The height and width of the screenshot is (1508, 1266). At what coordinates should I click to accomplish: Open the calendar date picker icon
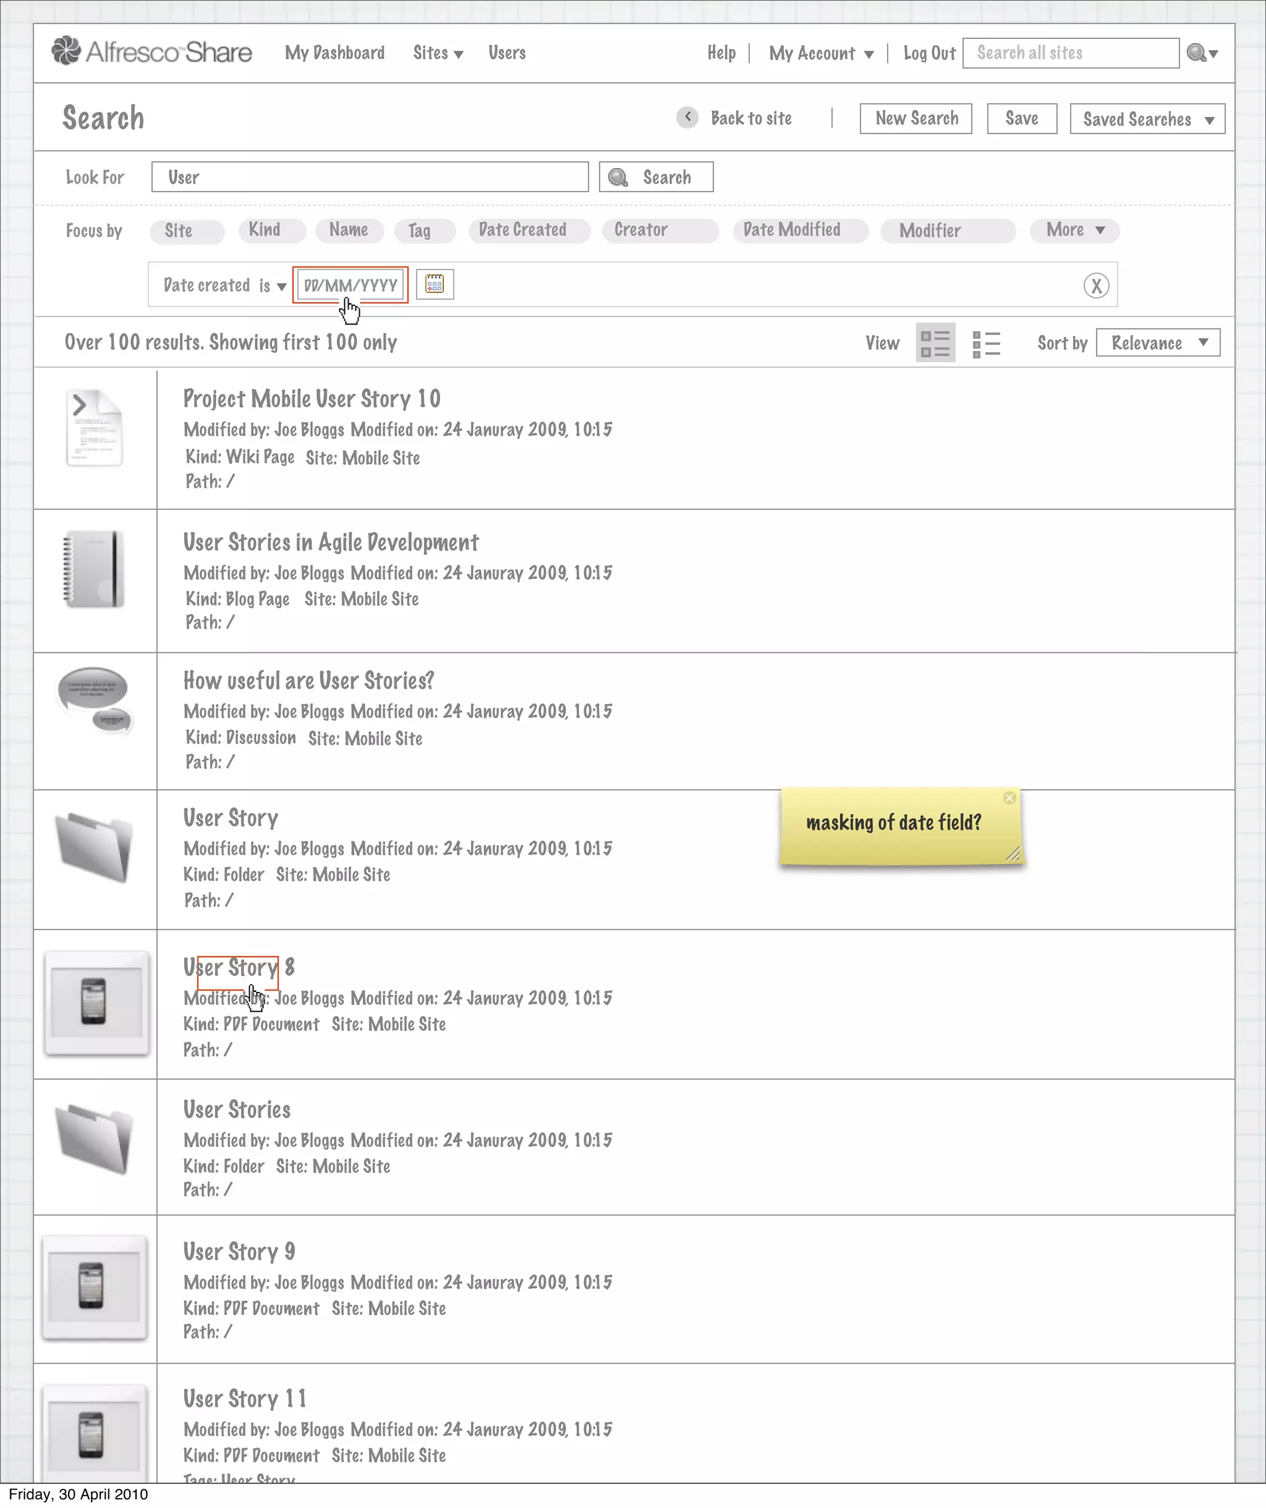tap(435, 284)
